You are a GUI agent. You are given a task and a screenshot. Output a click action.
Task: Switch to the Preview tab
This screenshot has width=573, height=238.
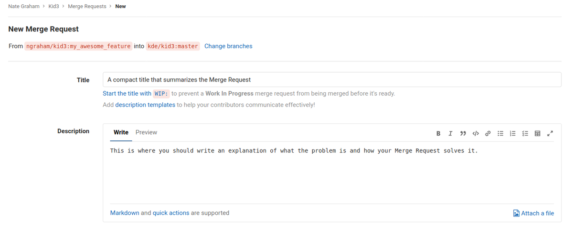(146, 132)
